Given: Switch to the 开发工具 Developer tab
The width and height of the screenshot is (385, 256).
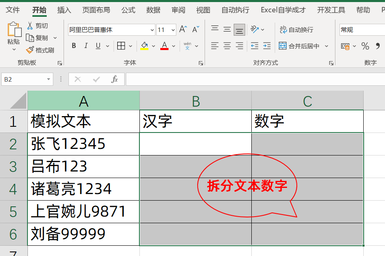Looking at the screenshot, I should pyautogui.click(x=331, y=10).
